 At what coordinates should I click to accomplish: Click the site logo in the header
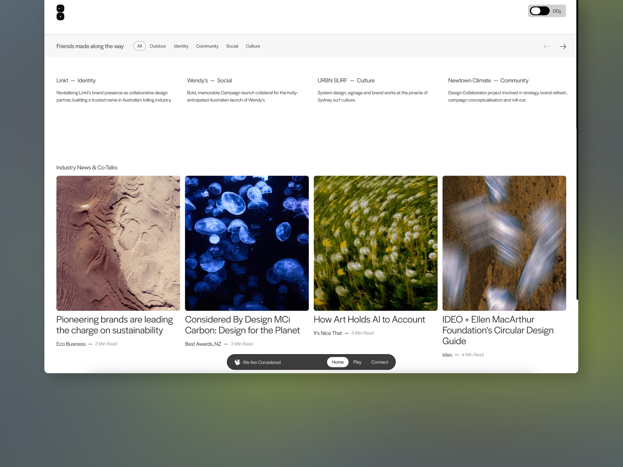pyautogui.click(x=60, y=12)
